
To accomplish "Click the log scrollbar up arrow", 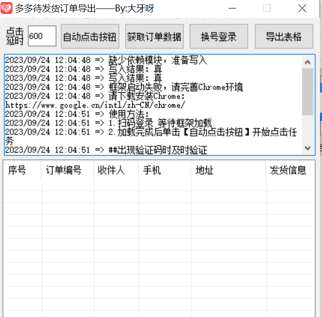I will pos(308,62).
